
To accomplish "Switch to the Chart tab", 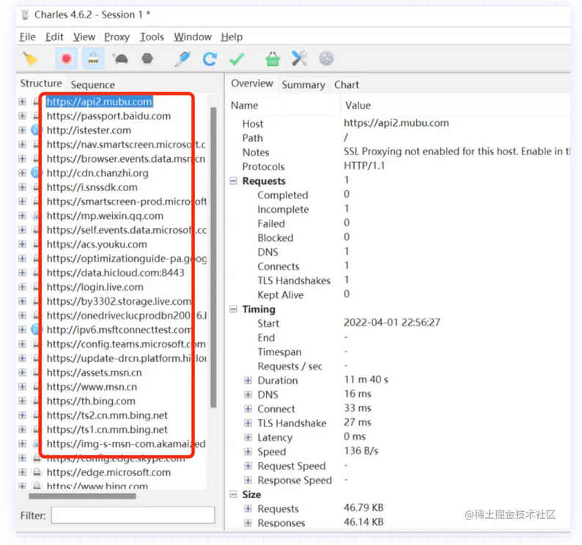I will [346, 85].
